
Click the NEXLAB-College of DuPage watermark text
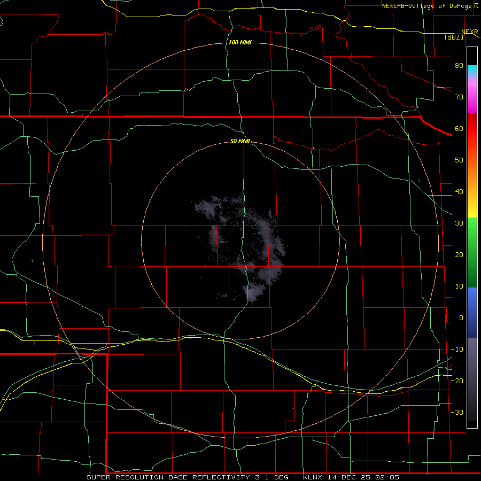428,6
